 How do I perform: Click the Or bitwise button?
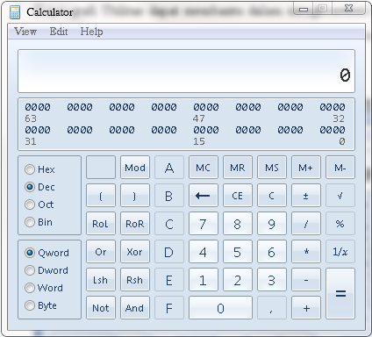pyautogui.click(x=101, y=252)
